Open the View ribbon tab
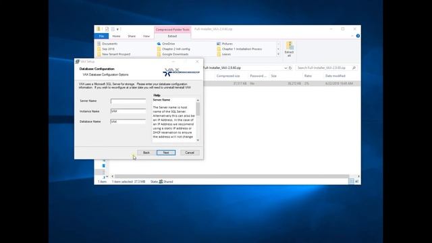 click(146, 36)
